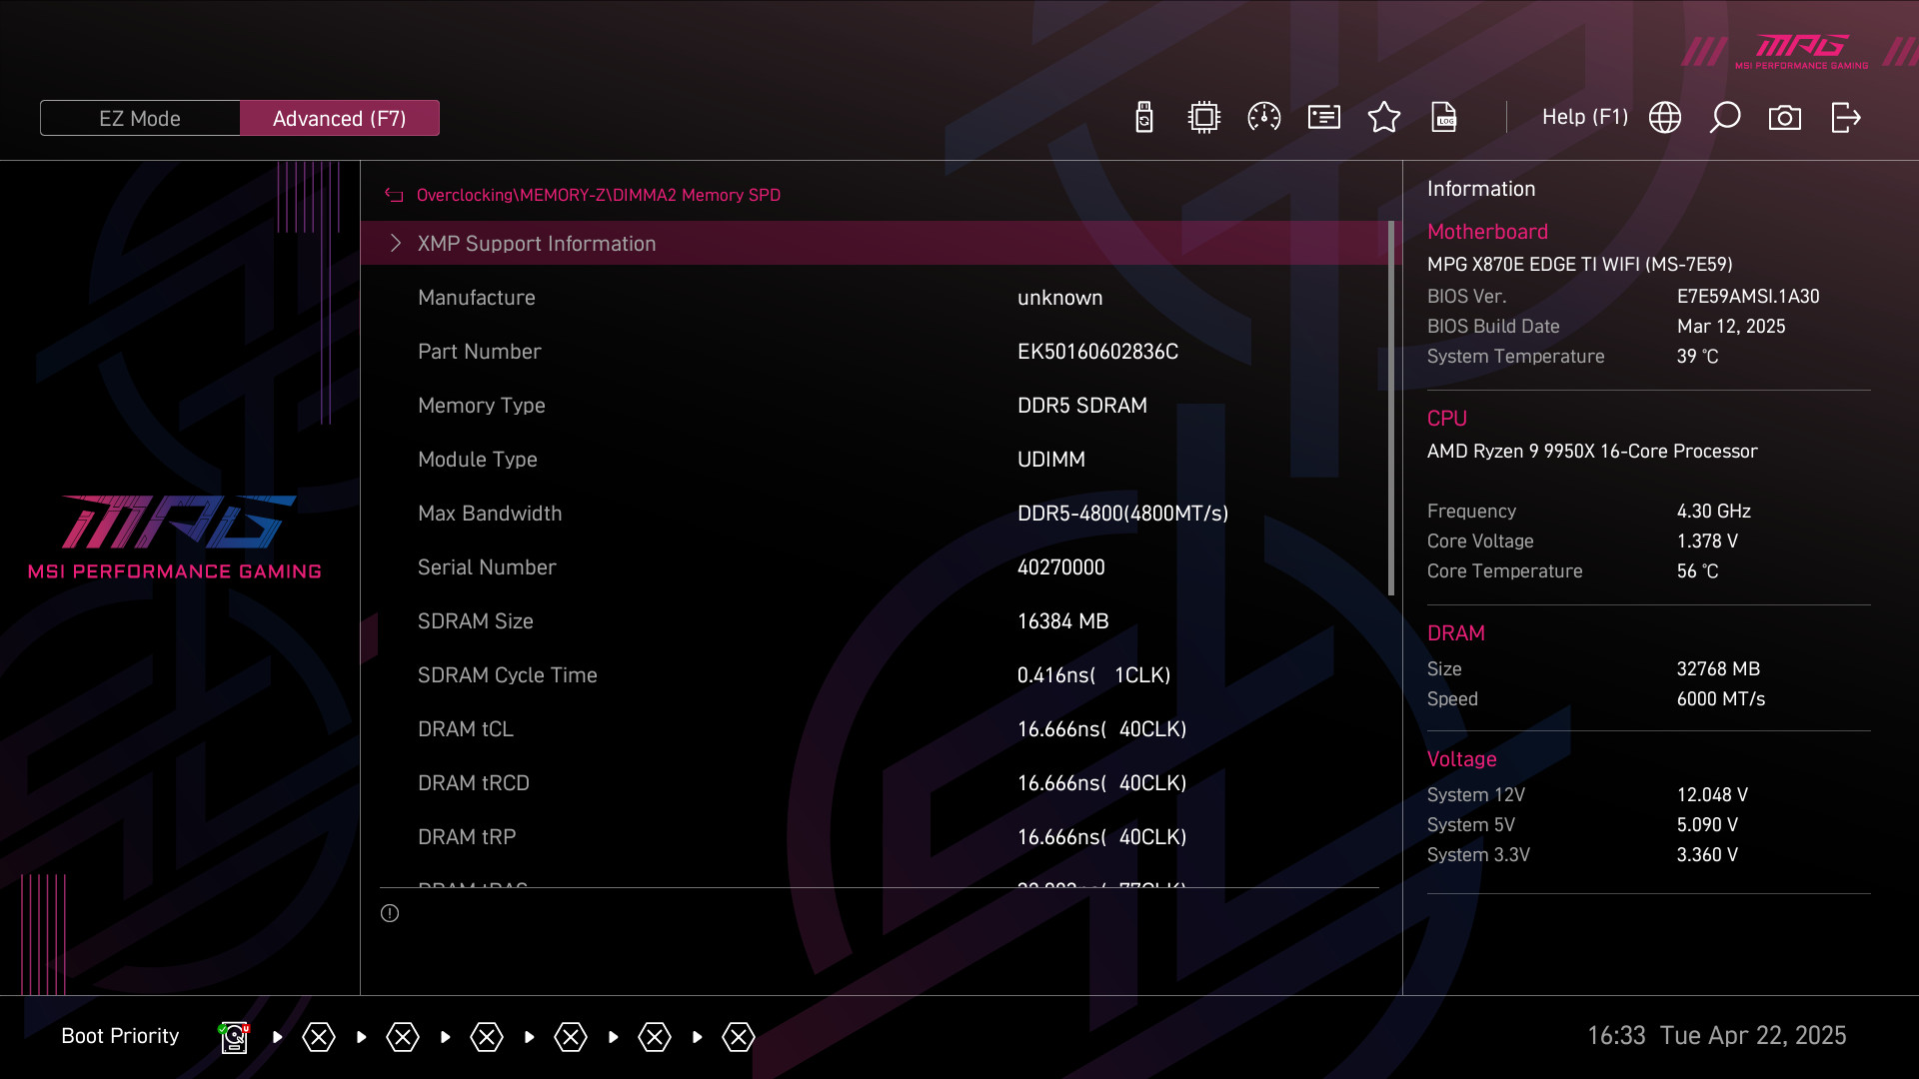This screenshot has height=1079, width=1919.
Task: Select the SDRAM Cycle Time row
Action: tap(875, 675)
